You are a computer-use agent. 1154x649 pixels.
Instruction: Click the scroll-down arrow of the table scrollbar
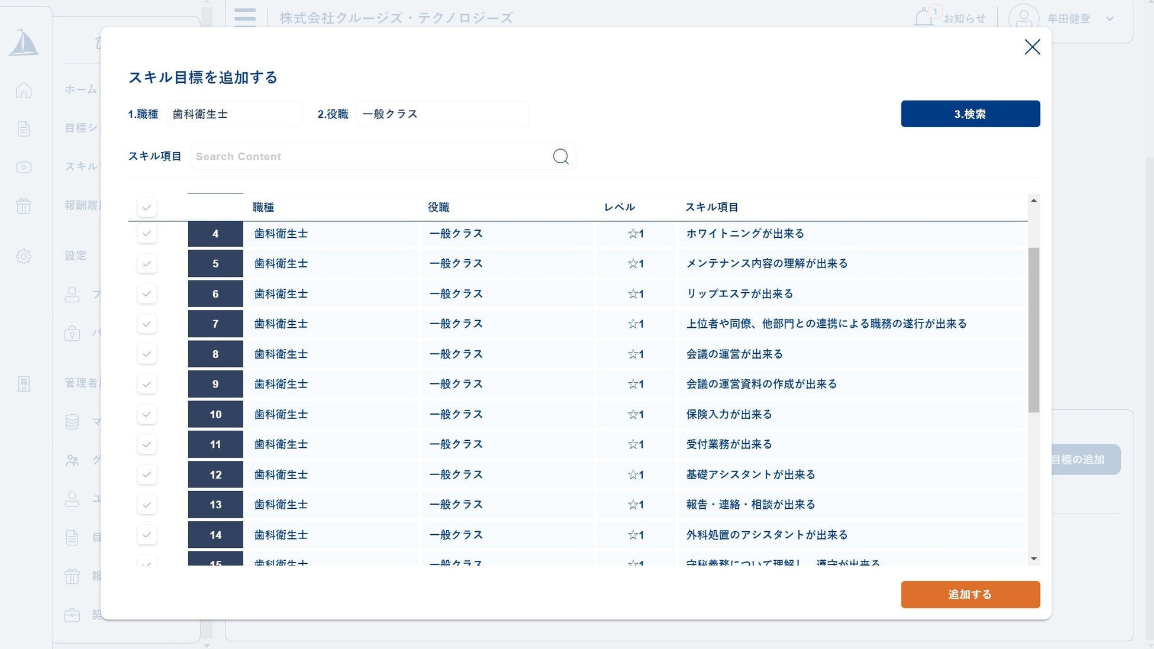pos(1033,558)
